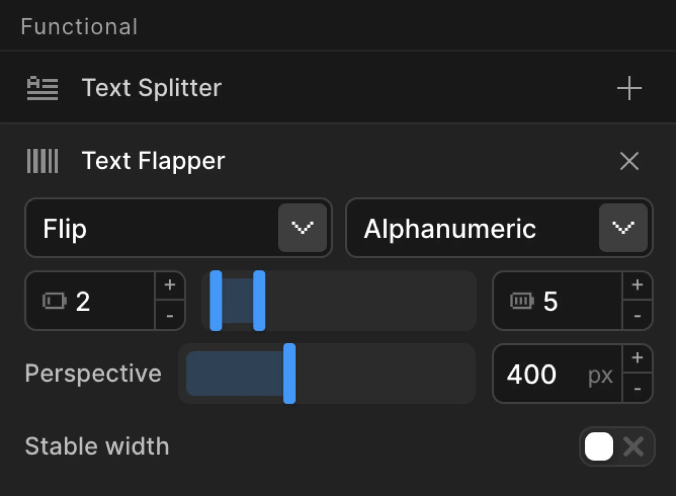Select the Functional section header
This screenshot has height=496, width=676.
point(79,26)
